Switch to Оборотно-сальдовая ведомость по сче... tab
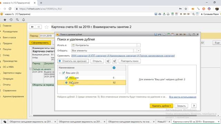The image size is (221, 124). pyautogui.click(x=129, y=122)
